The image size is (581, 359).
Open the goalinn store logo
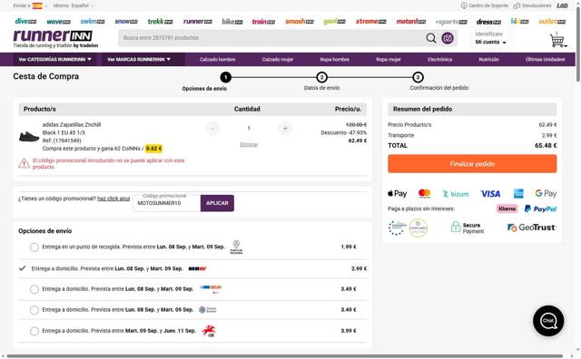[335, 22]
